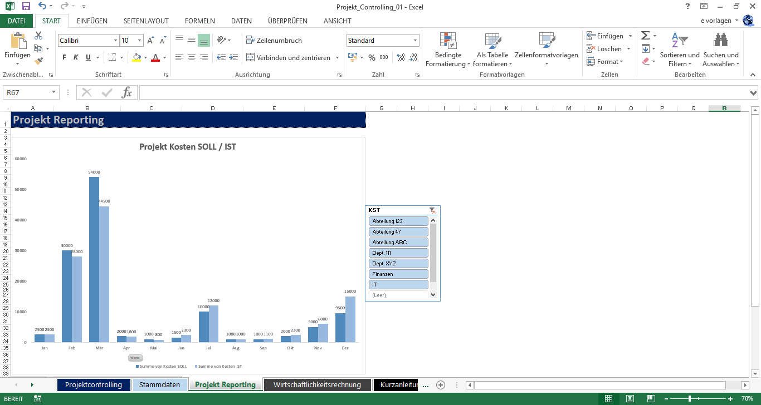Viewport: 761px width, 405px height.
Task: Open Suchen und Auswählen binoculars
Action: tap(721, 50)
